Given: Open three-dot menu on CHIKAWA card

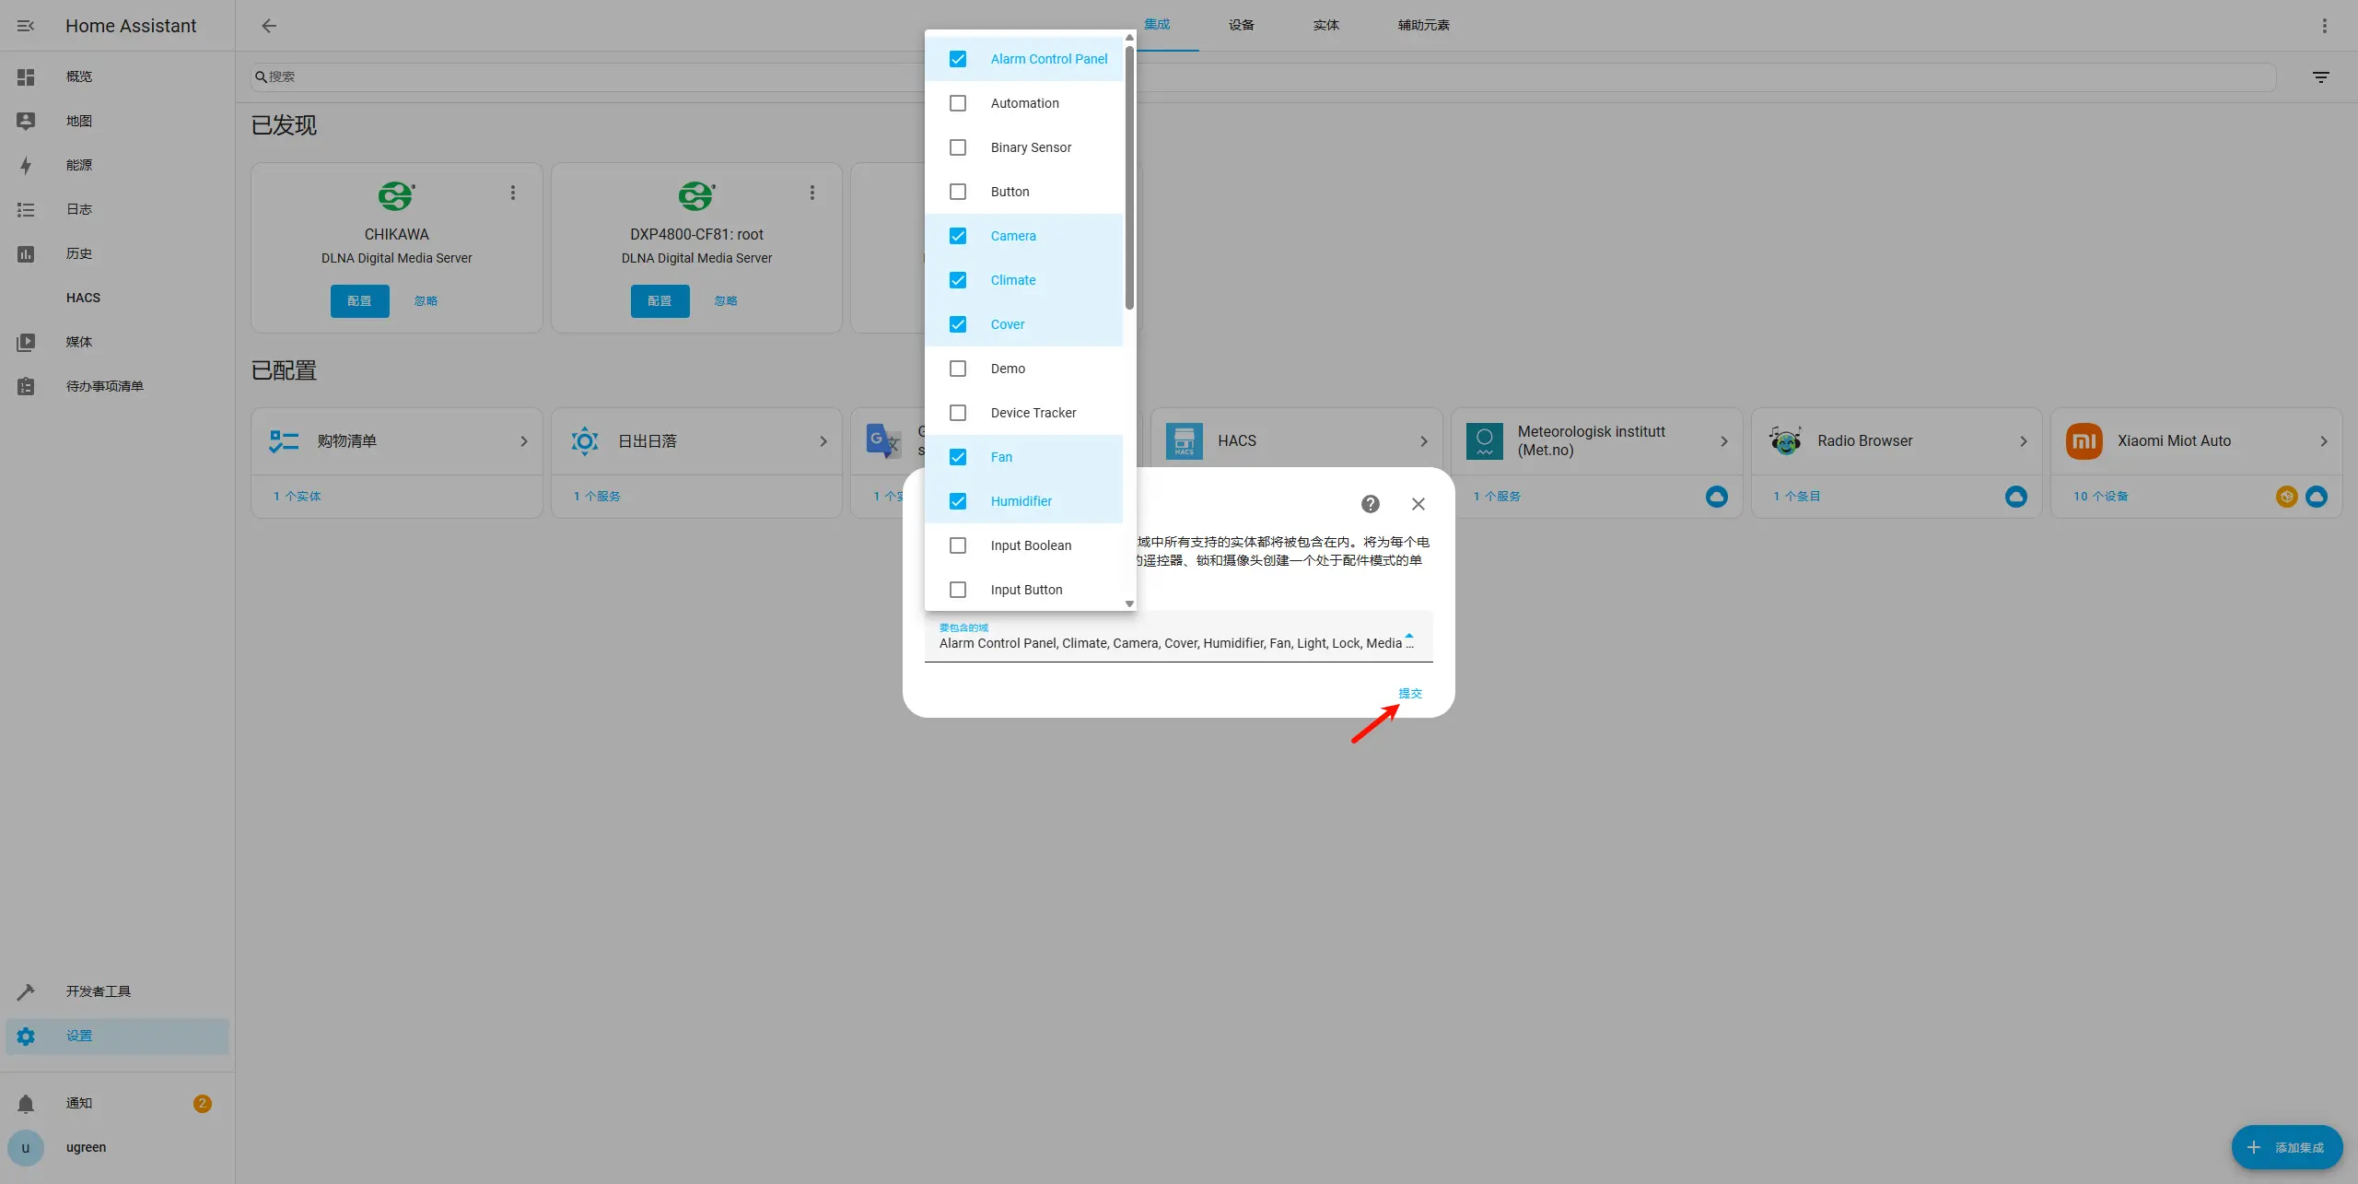Looking at the screenshot, I should point(513,193).
